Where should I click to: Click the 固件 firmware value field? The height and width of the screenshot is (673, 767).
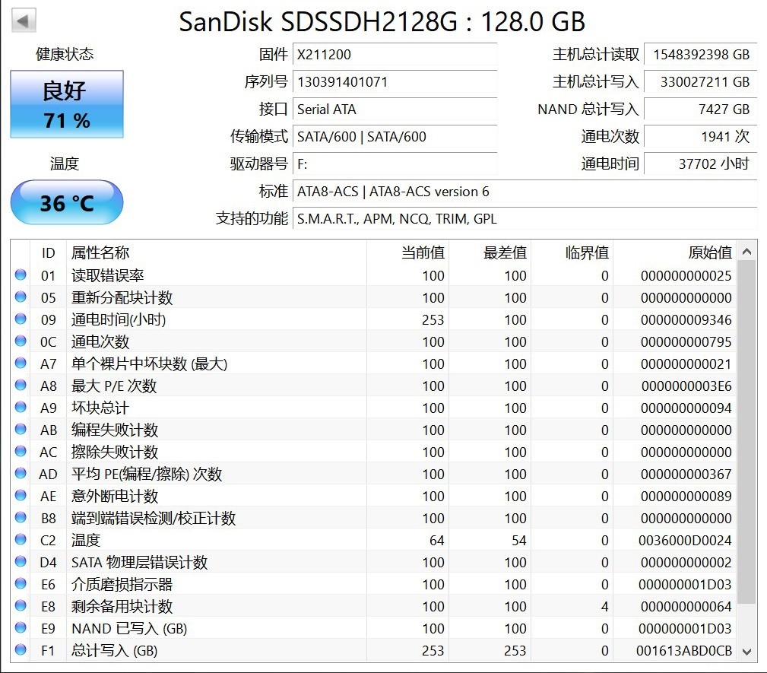point(395,55)
